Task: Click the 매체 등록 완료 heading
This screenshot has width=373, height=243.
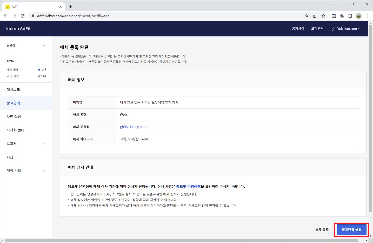Action: (x=74, y=47)
